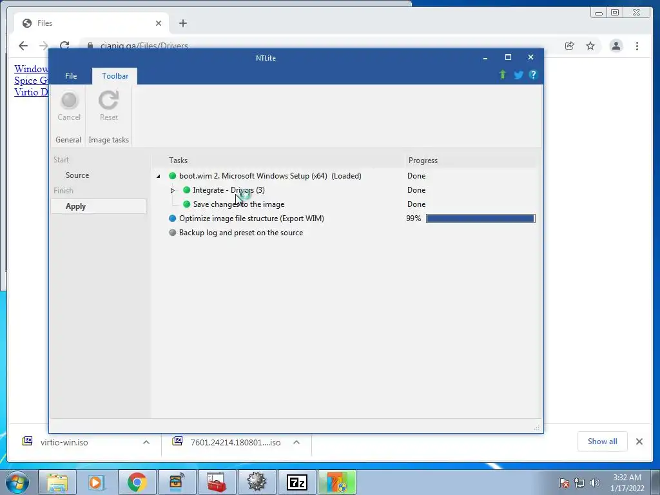Image resolution: width=660 pixels, height=495 pixels.
Task: Click the Chrome share page icon
Action: click(570, 46)
